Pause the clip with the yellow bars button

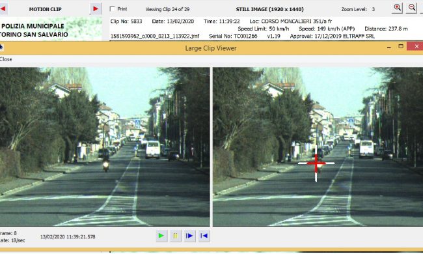pos(175,236)
